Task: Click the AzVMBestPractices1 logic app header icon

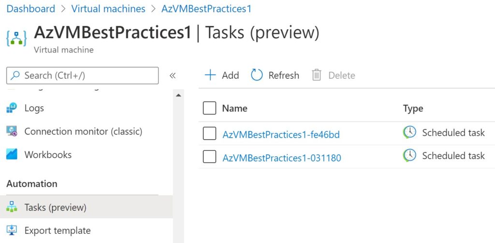Action: (16, 38)
